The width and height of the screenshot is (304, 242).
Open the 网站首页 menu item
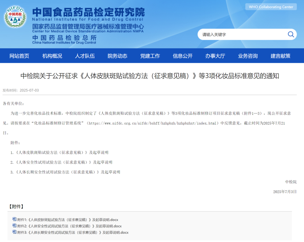pos(19,56)
